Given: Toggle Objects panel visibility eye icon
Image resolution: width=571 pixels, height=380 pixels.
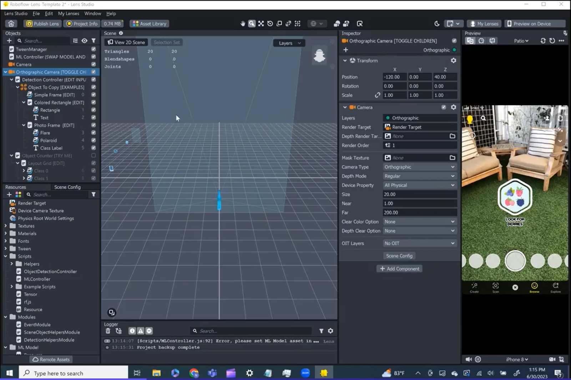Looking at the screenshot, I should (84, 41).
